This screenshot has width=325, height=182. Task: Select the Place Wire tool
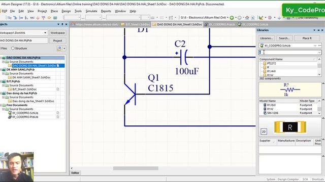pyautogui.click(x=10, y=18)
